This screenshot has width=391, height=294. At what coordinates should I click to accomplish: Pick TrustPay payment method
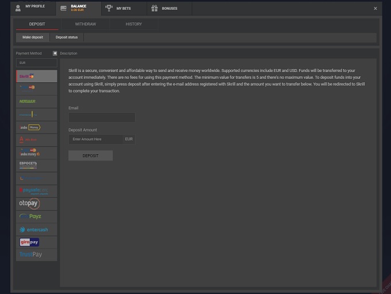36,255
